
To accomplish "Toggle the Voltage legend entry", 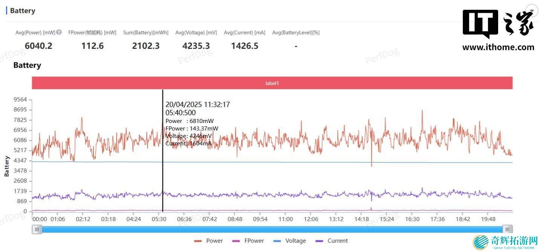I will coord(290,241).
